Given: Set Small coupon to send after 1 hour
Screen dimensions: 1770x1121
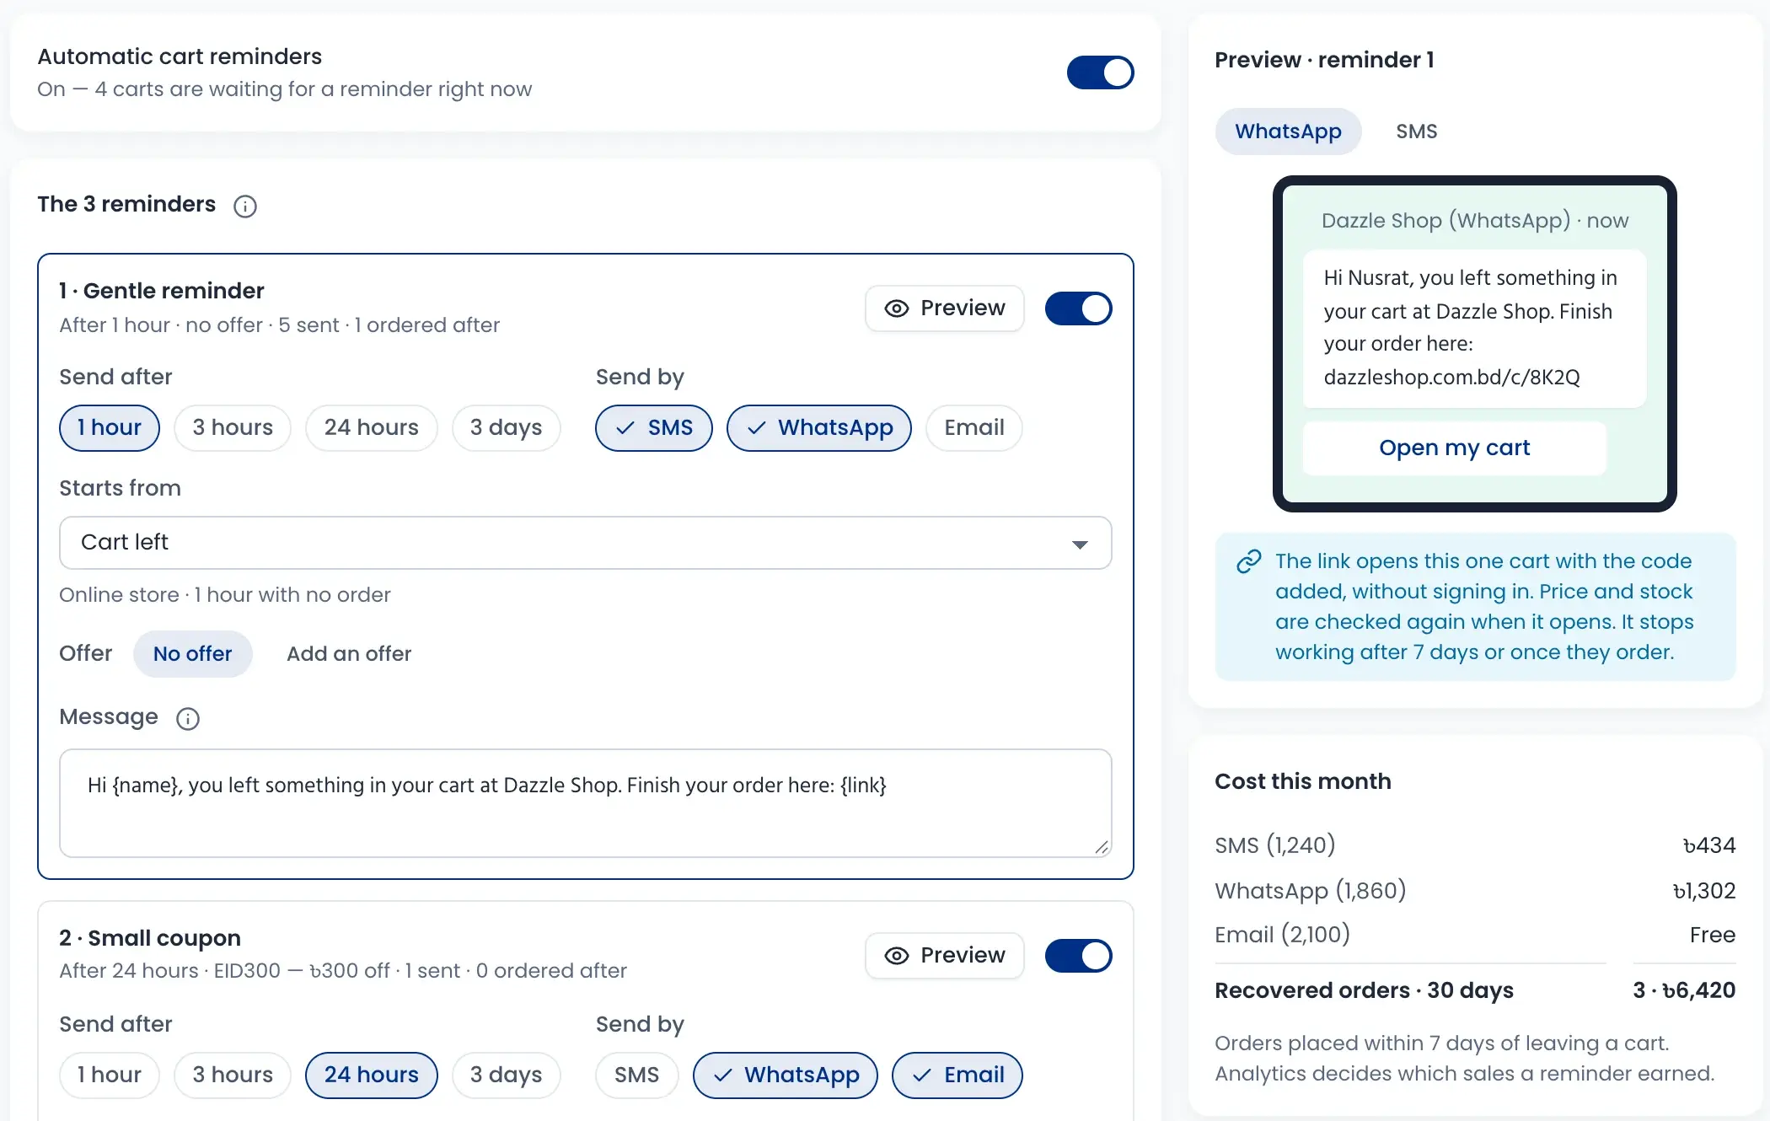Looking at the screenshot, I should [110, 1075].
